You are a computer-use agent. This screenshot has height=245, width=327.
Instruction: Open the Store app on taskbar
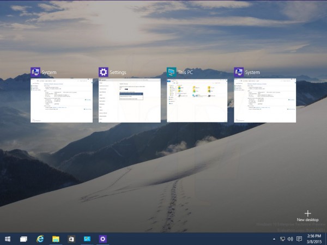coord(71,238)
